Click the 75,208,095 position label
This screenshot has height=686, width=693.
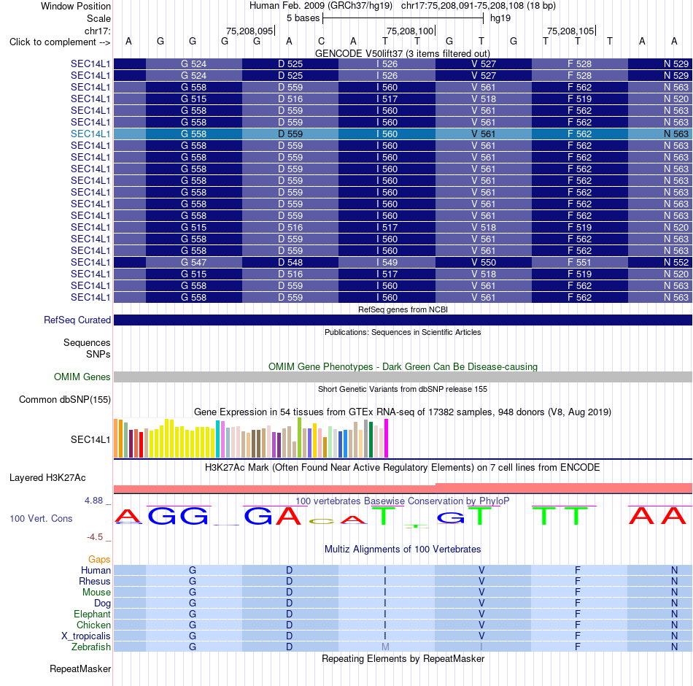pos(249,31)
